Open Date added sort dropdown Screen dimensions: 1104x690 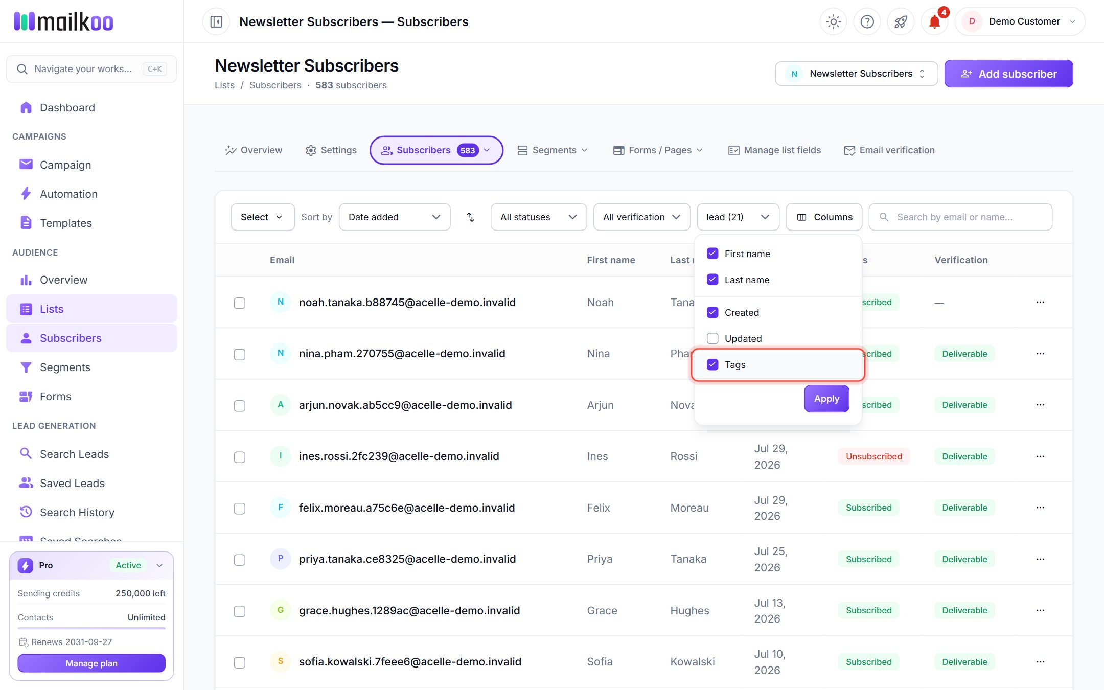coord(395,217)
